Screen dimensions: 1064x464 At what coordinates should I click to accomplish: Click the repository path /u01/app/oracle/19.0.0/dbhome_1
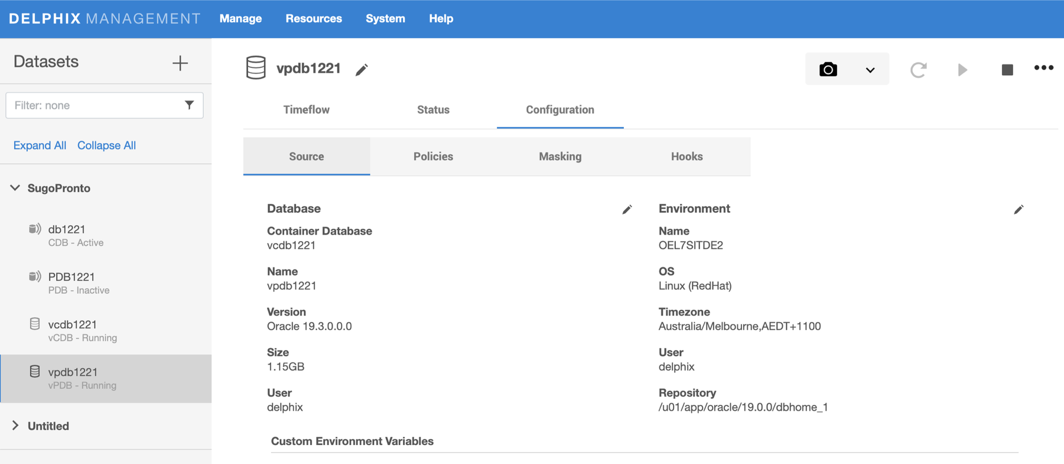click(743, 407)
